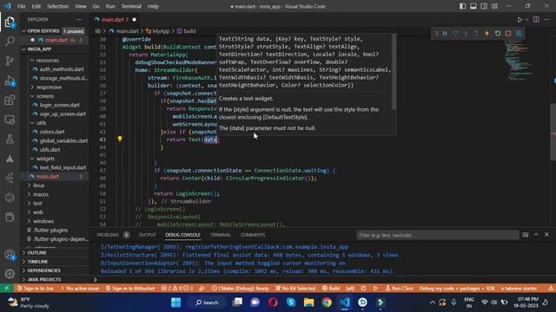Click Run CTest in status bar

[399, 289]
